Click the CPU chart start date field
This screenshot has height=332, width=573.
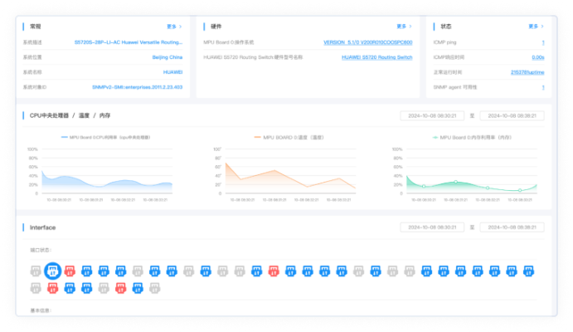pyautogui.click(x=431, y=115)
